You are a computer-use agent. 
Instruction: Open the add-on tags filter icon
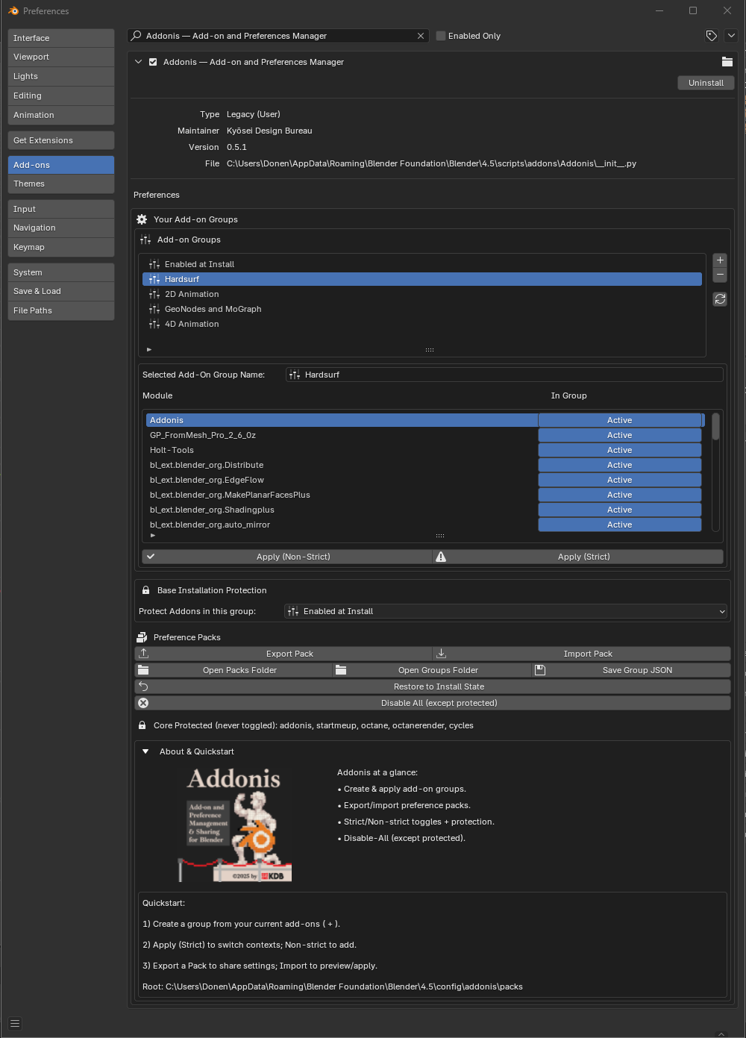pyautogui.click(x=712, y=36)
